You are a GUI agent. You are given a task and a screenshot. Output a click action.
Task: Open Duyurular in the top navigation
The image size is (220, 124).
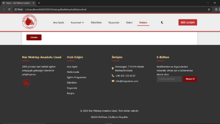point(114,23)
